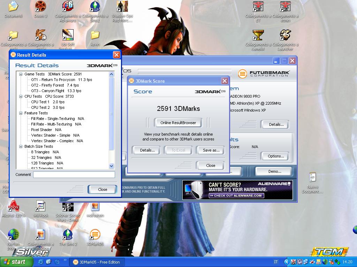
Task: Select the Soldner Secret Wars Demo icon
Action: coord(68,206)
